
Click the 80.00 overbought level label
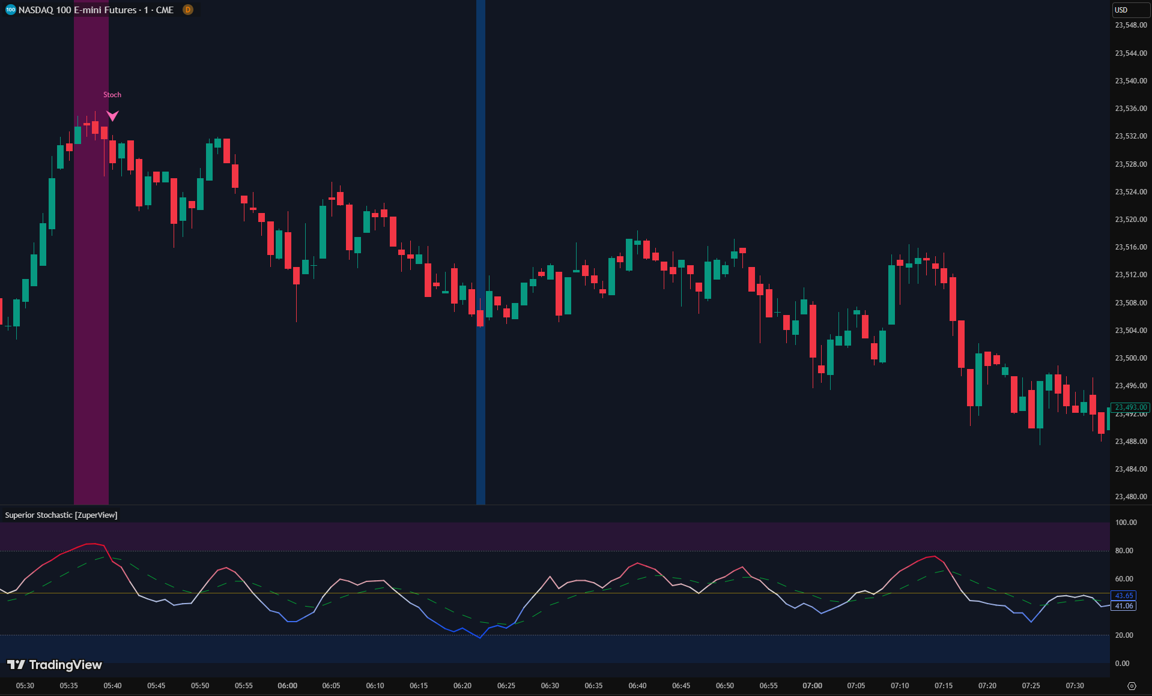coord(1124,551)
